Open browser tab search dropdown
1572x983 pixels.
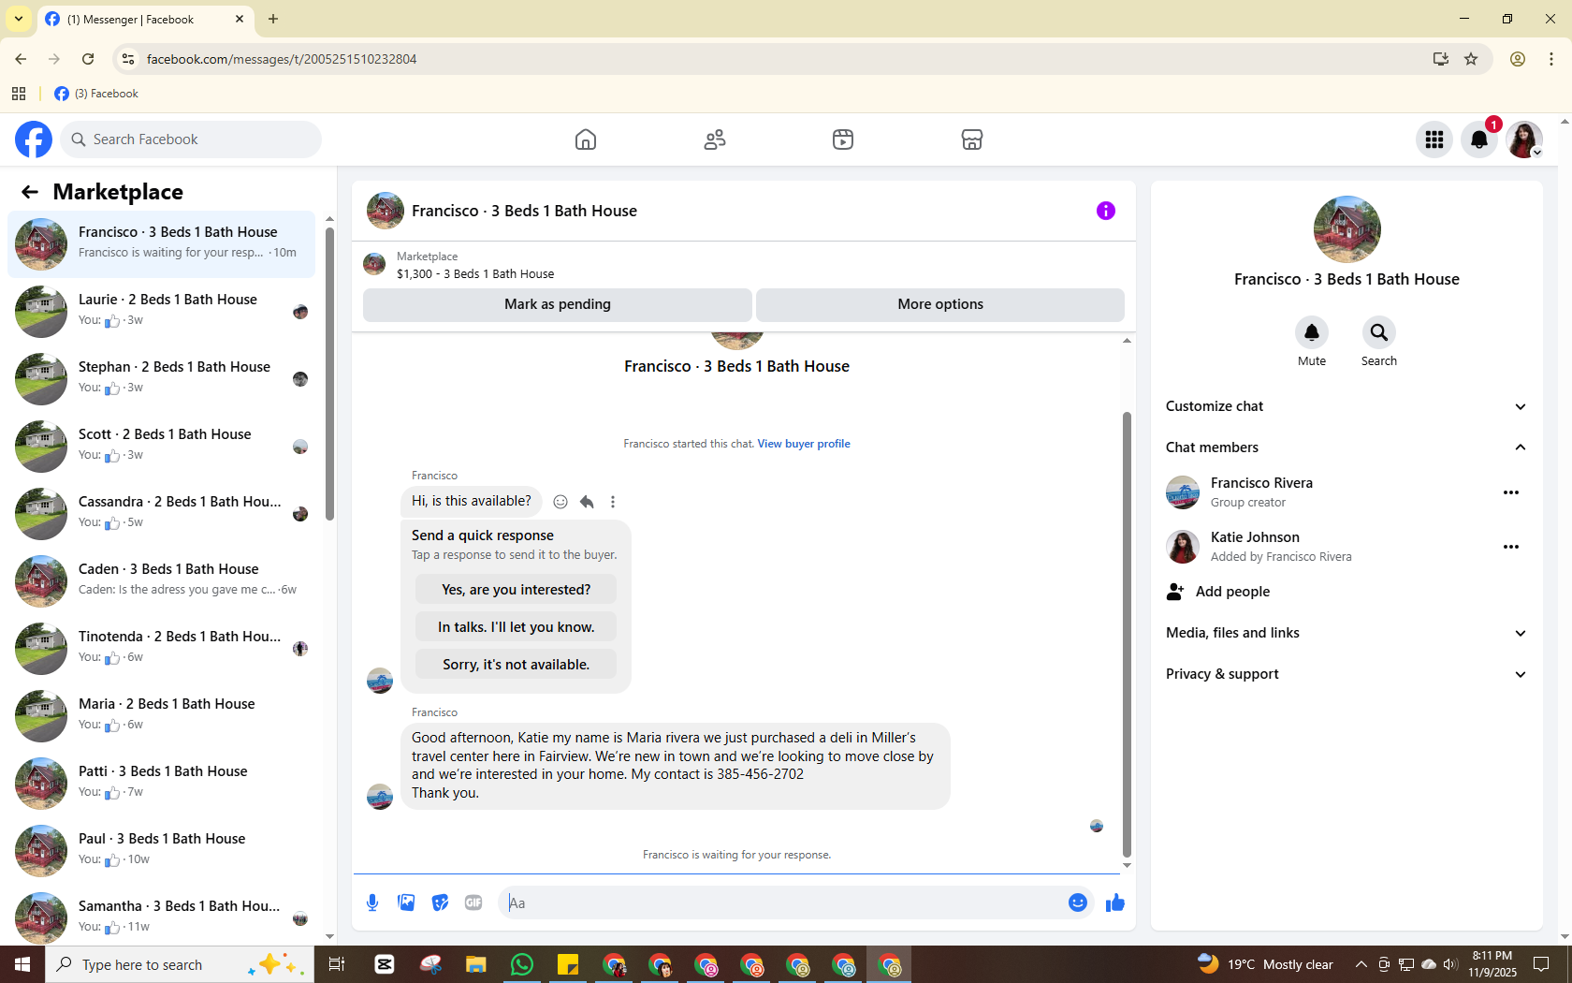click(x=19, y=19)
